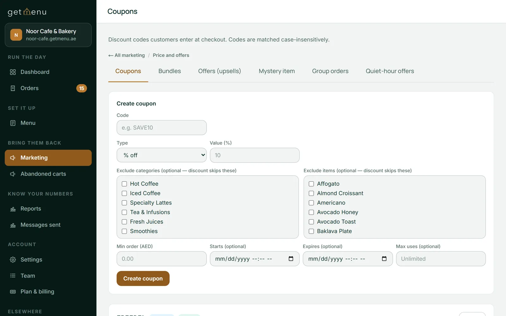Open the Expires date picker calendar icon
506x316 pixels.
tap(384, 259)
